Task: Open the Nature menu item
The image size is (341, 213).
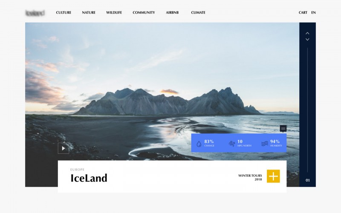Action: pyautogui.click(x=89, y=13)
